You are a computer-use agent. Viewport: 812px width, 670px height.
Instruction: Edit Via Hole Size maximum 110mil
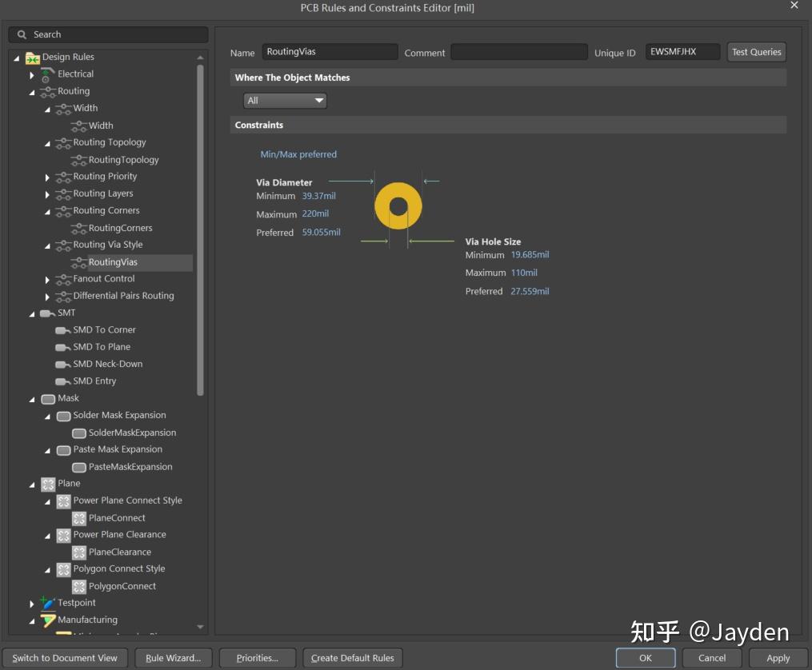[524, 273]
